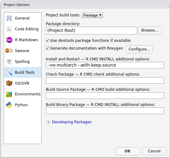This screenshot has height=158, width=170.
Task: Open the Git/SVN section
Action: click(x=23, y=83)
